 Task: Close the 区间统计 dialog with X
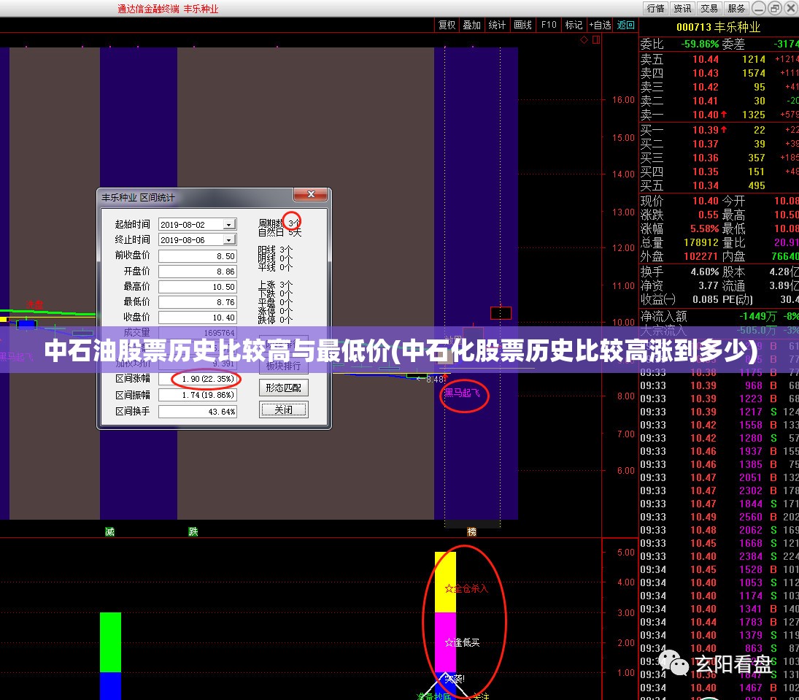311,194
